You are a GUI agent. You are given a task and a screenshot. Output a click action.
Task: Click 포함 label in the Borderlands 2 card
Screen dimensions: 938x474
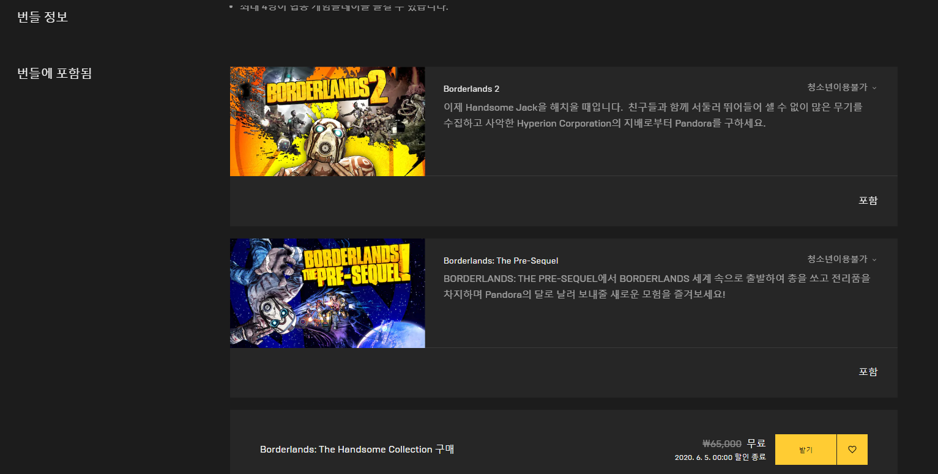click(868, 201)
